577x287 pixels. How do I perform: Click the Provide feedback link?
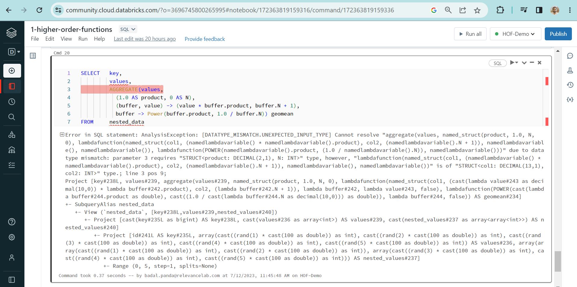click(205, 39)
